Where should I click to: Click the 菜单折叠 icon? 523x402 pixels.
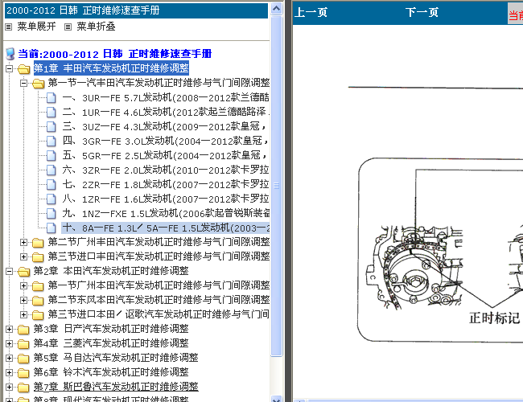68,27
